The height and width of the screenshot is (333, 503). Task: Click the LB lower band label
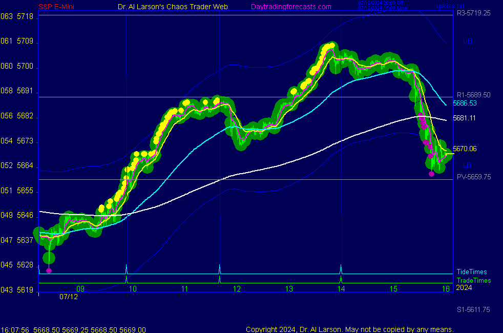click(467, 165)
